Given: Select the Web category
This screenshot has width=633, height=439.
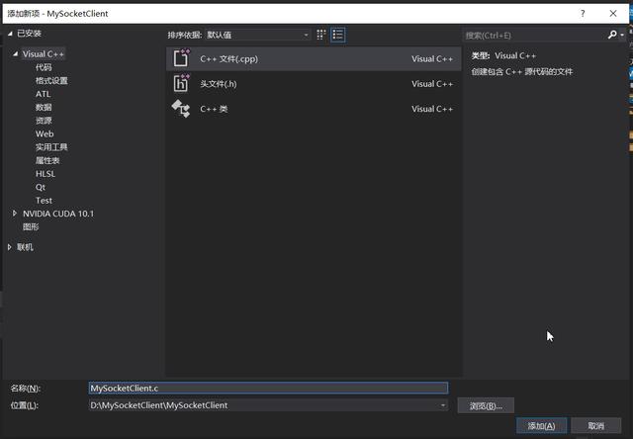Looking at the screenshot, I should 45,133.
